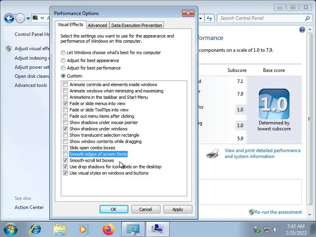Open Advanced tools in the sidebar
Screen dimensions: 316x237
(x=31, y=85)
